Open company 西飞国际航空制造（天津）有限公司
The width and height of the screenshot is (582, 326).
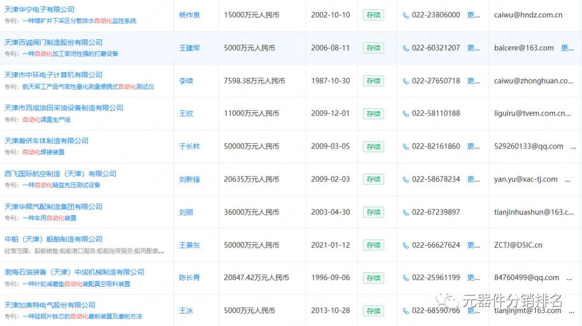[x=60, y=174]
